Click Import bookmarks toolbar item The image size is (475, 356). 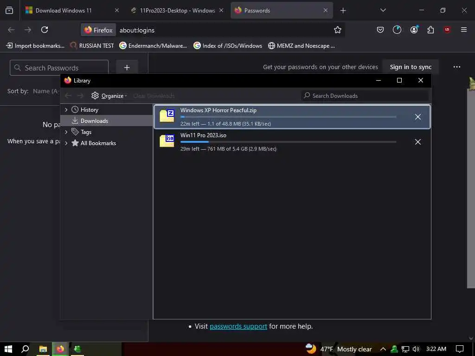[35, 46]
